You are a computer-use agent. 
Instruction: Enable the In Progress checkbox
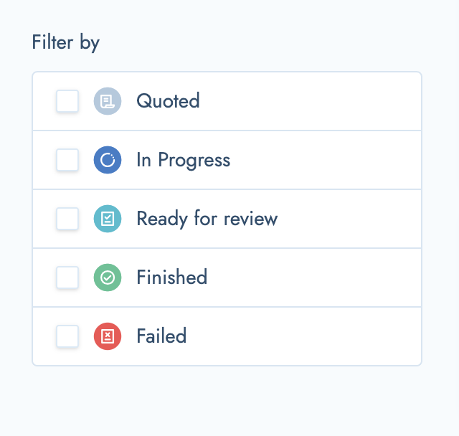(67, 160)
